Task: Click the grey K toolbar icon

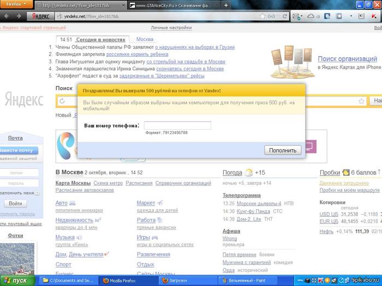Action: (x=361, y=16)
